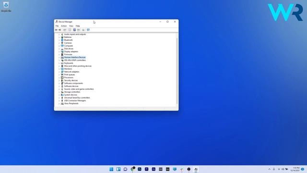
Task: Select the Security devices entry
Action: [71, 80]
